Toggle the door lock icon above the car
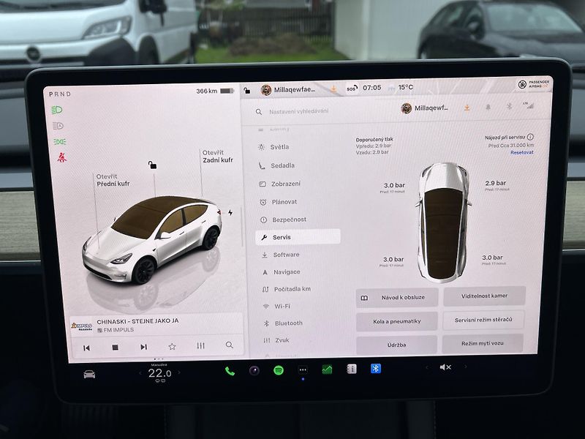This screenshot has height=439, width=585. click(152, 165)
